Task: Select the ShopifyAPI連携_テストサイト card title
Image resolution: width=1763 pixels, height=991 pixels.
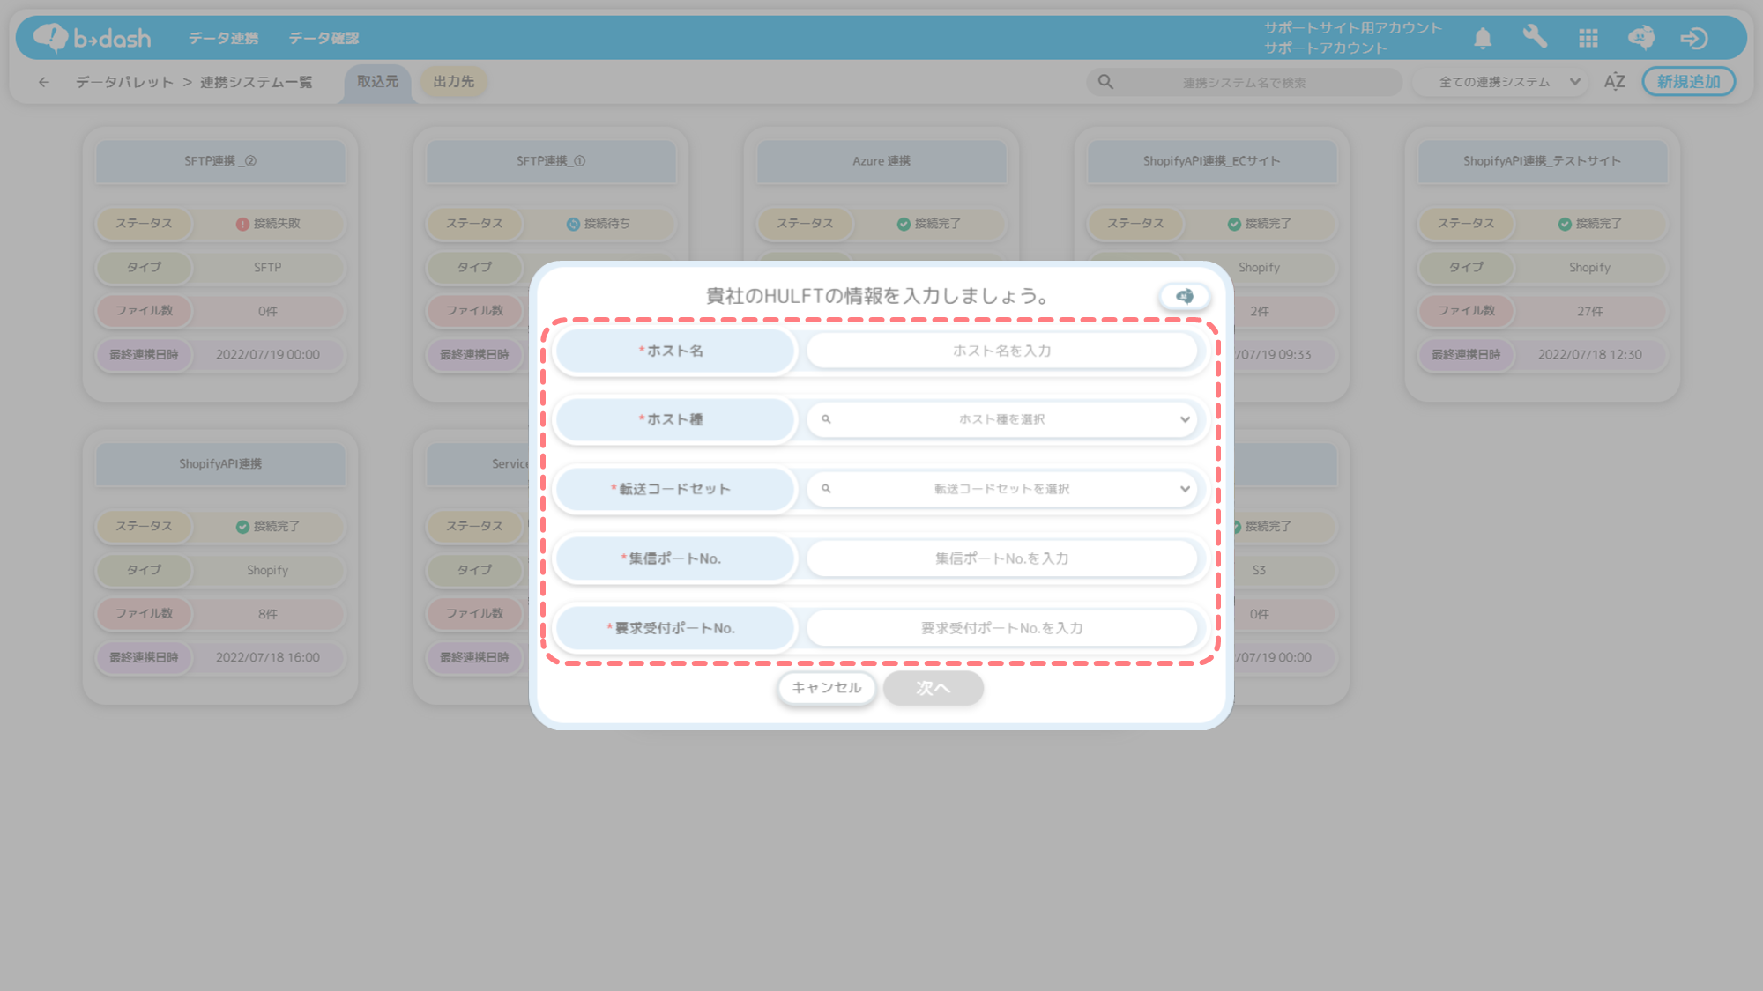Action: pyautogui.click(x=1543, y=161)
